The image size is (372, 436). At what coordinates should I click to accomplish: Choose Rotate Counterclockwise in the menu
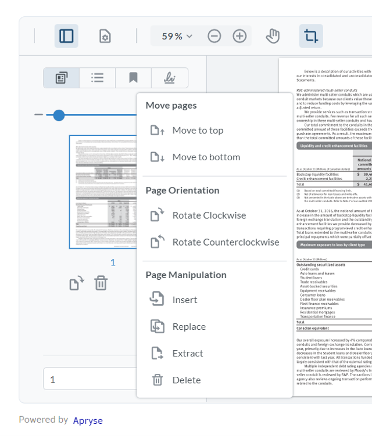[x=214, y=242]
